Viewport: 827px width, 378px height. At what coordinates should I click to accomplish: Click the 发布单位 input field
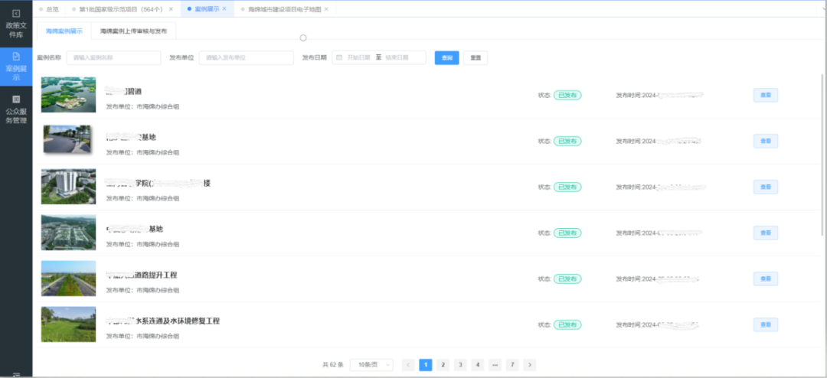(246, 58)
